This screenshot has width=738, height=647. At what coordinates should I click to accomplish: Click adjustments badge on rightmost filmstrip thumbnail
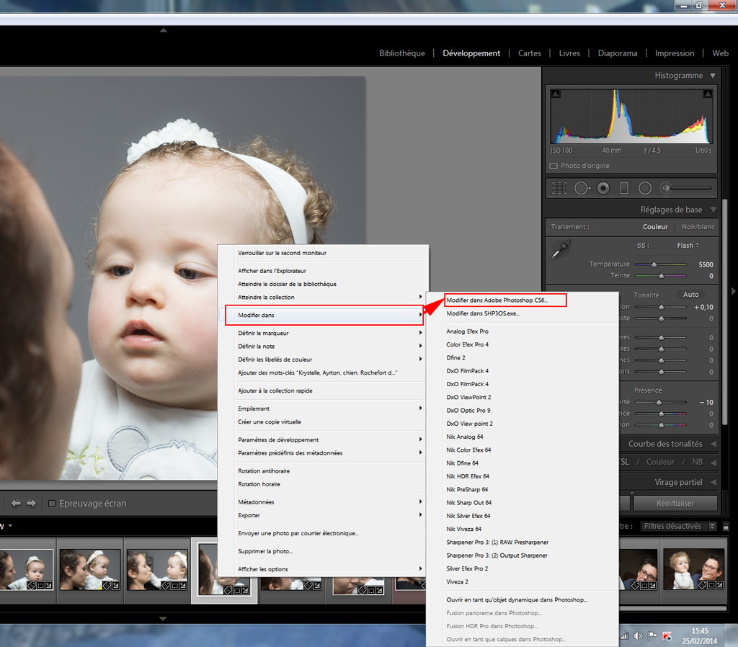click(x=719, y=585)
